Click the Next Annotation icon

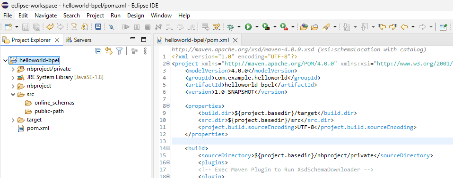347,27
